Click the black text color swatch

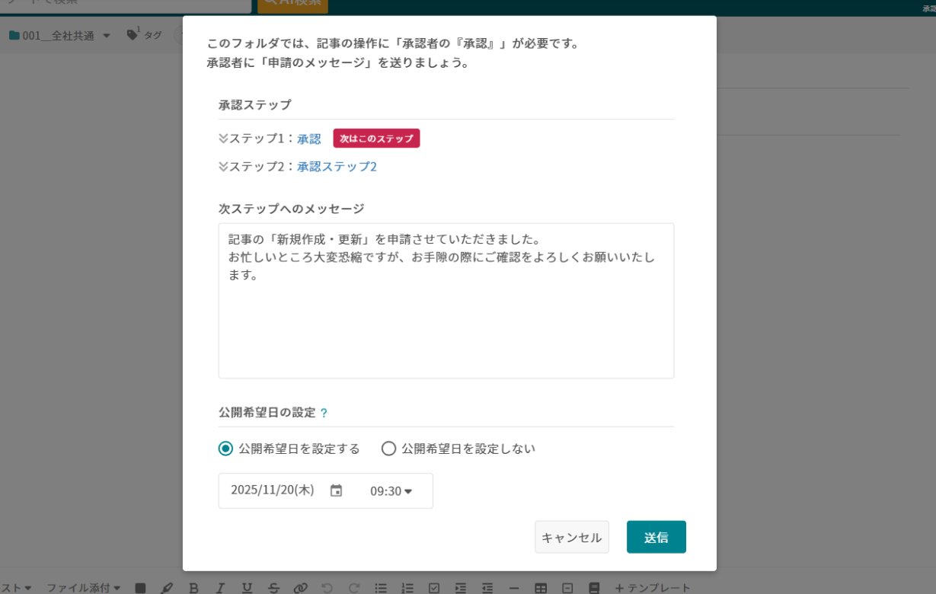(141, 587)
